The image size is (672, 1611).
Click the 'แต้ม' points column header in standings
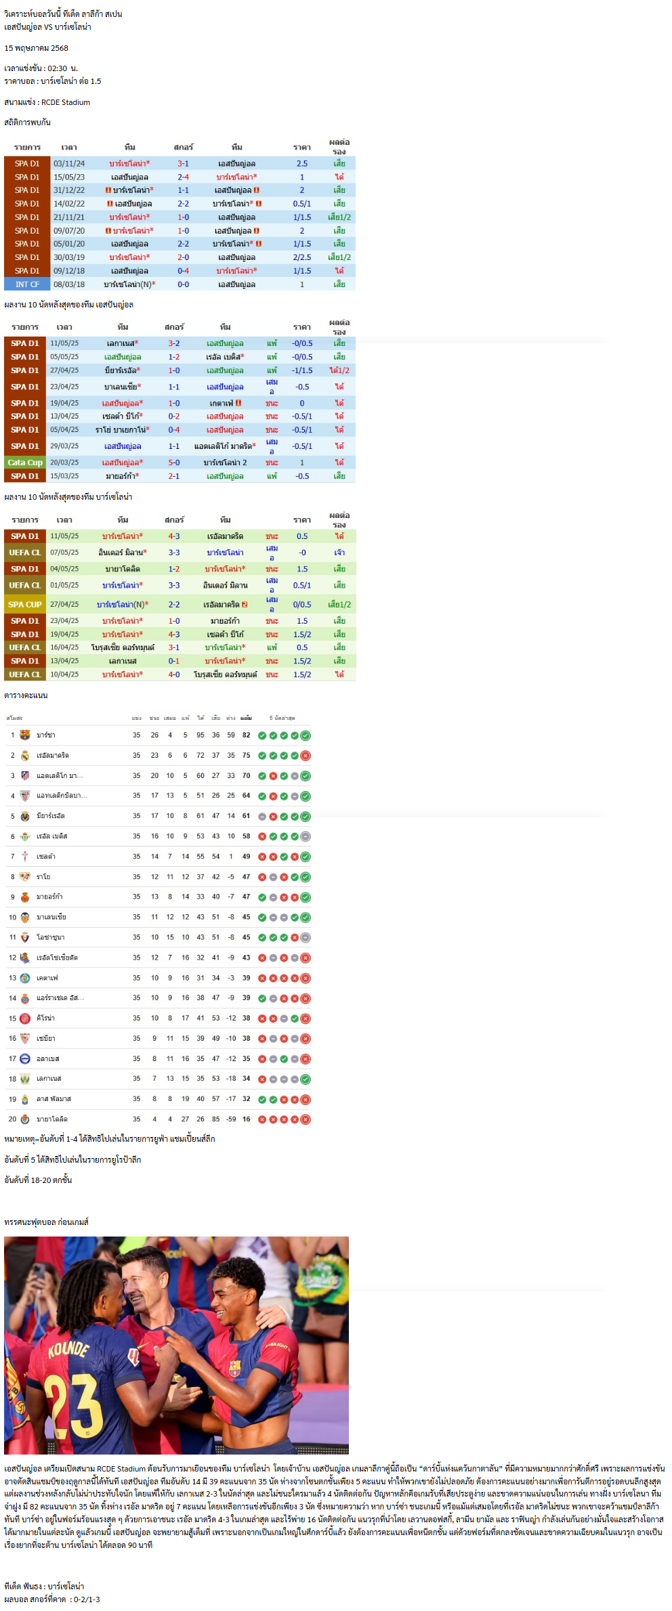246,718
